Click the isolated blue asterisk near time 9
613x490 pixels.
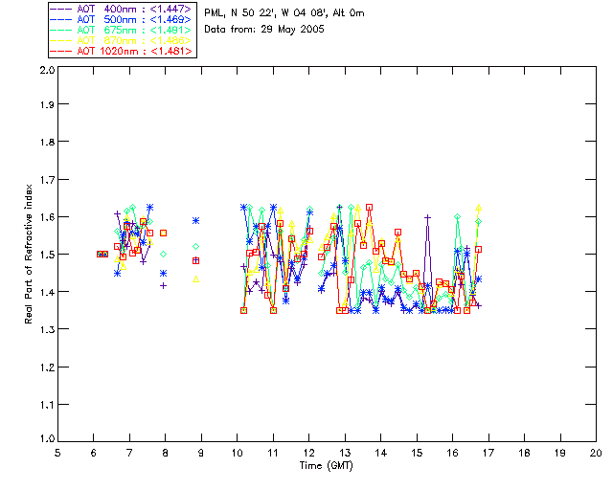pyautogui.click(x=195, y=221)
